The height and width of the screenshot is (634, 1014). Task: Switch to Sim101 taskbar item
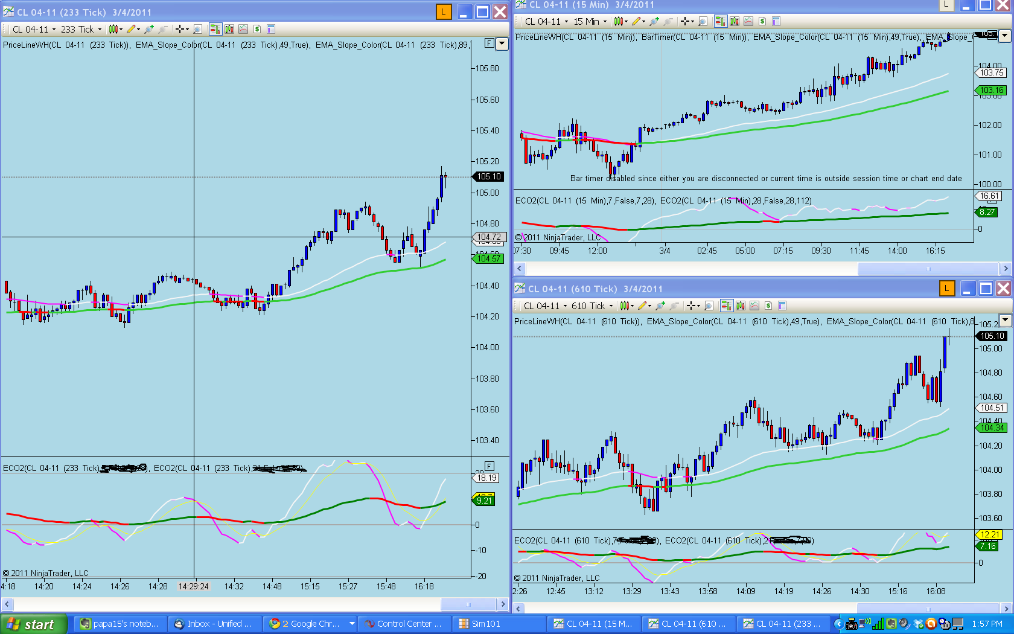click(498, 624)
